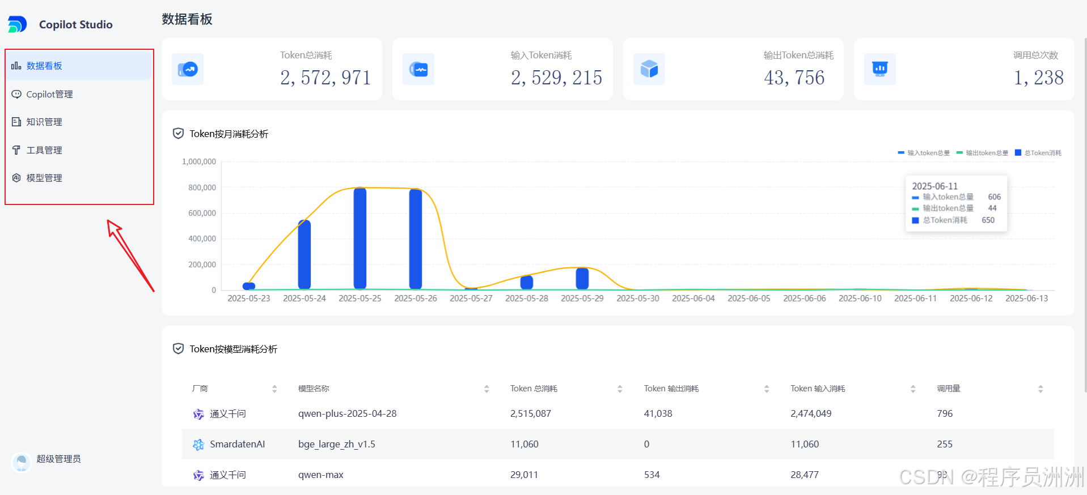Screen dimensions: 1087x495
Task: Click the Copilot Studio logo icon
Action: 17,24
